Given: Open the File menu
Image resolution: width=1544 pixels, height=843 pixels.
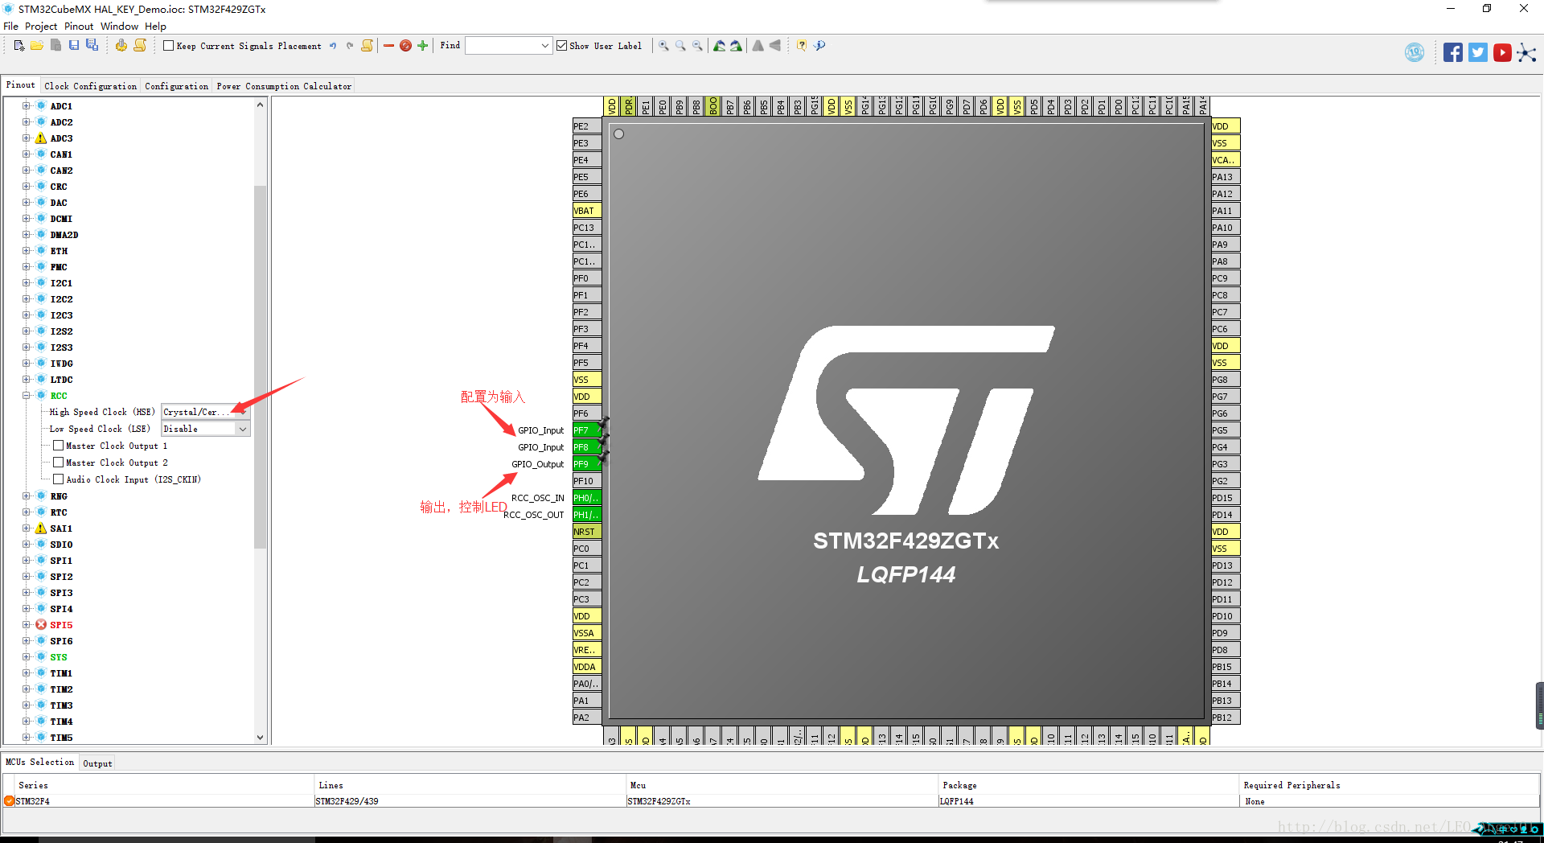Looking at the screenshot, I should pos(10,27).
